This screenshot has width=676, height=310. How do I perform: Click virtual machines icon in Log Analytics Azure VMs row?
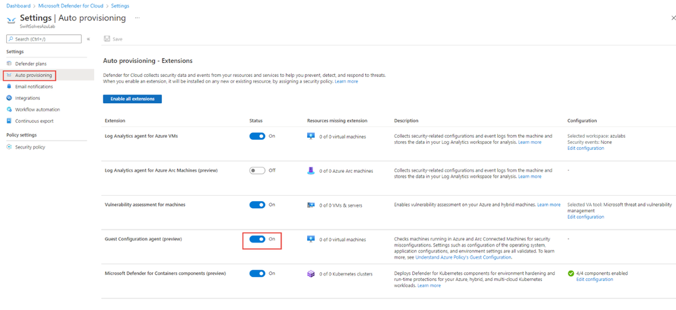point(311,136)
